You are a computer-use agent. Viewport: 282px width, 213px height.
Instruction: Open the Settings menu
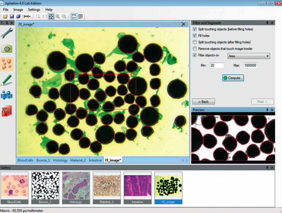coord(34,10)
